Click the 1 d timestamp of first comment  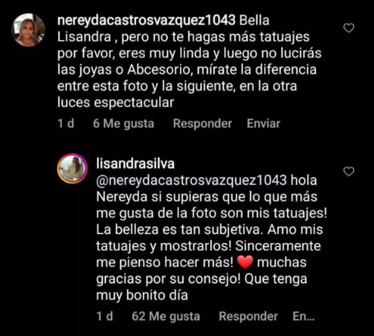[65, 123]
